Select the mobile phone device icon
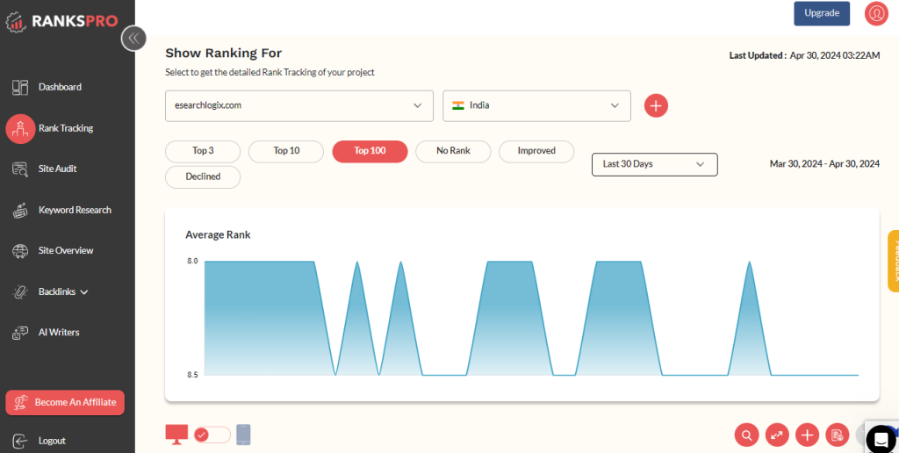899x453 pixels. (244, 435)
